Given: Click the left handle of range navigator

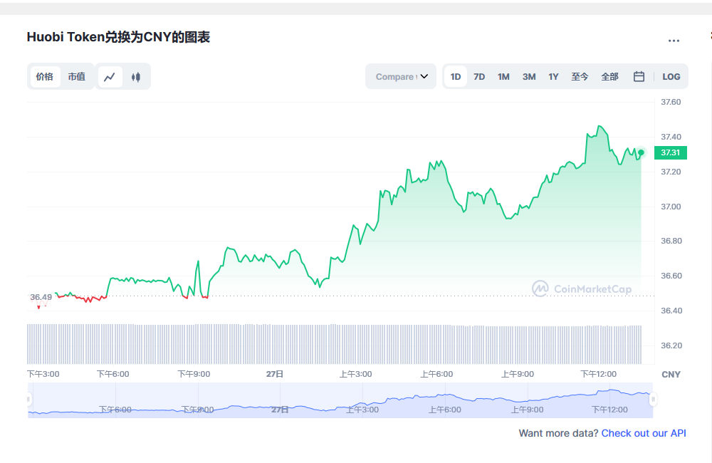Looking at the screenshot, I should point(28,400).
